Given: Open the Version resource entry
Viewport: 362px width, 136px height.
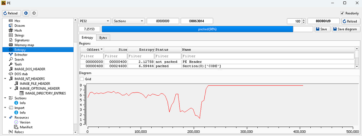Looking at the screenshot, I should 25,122.
